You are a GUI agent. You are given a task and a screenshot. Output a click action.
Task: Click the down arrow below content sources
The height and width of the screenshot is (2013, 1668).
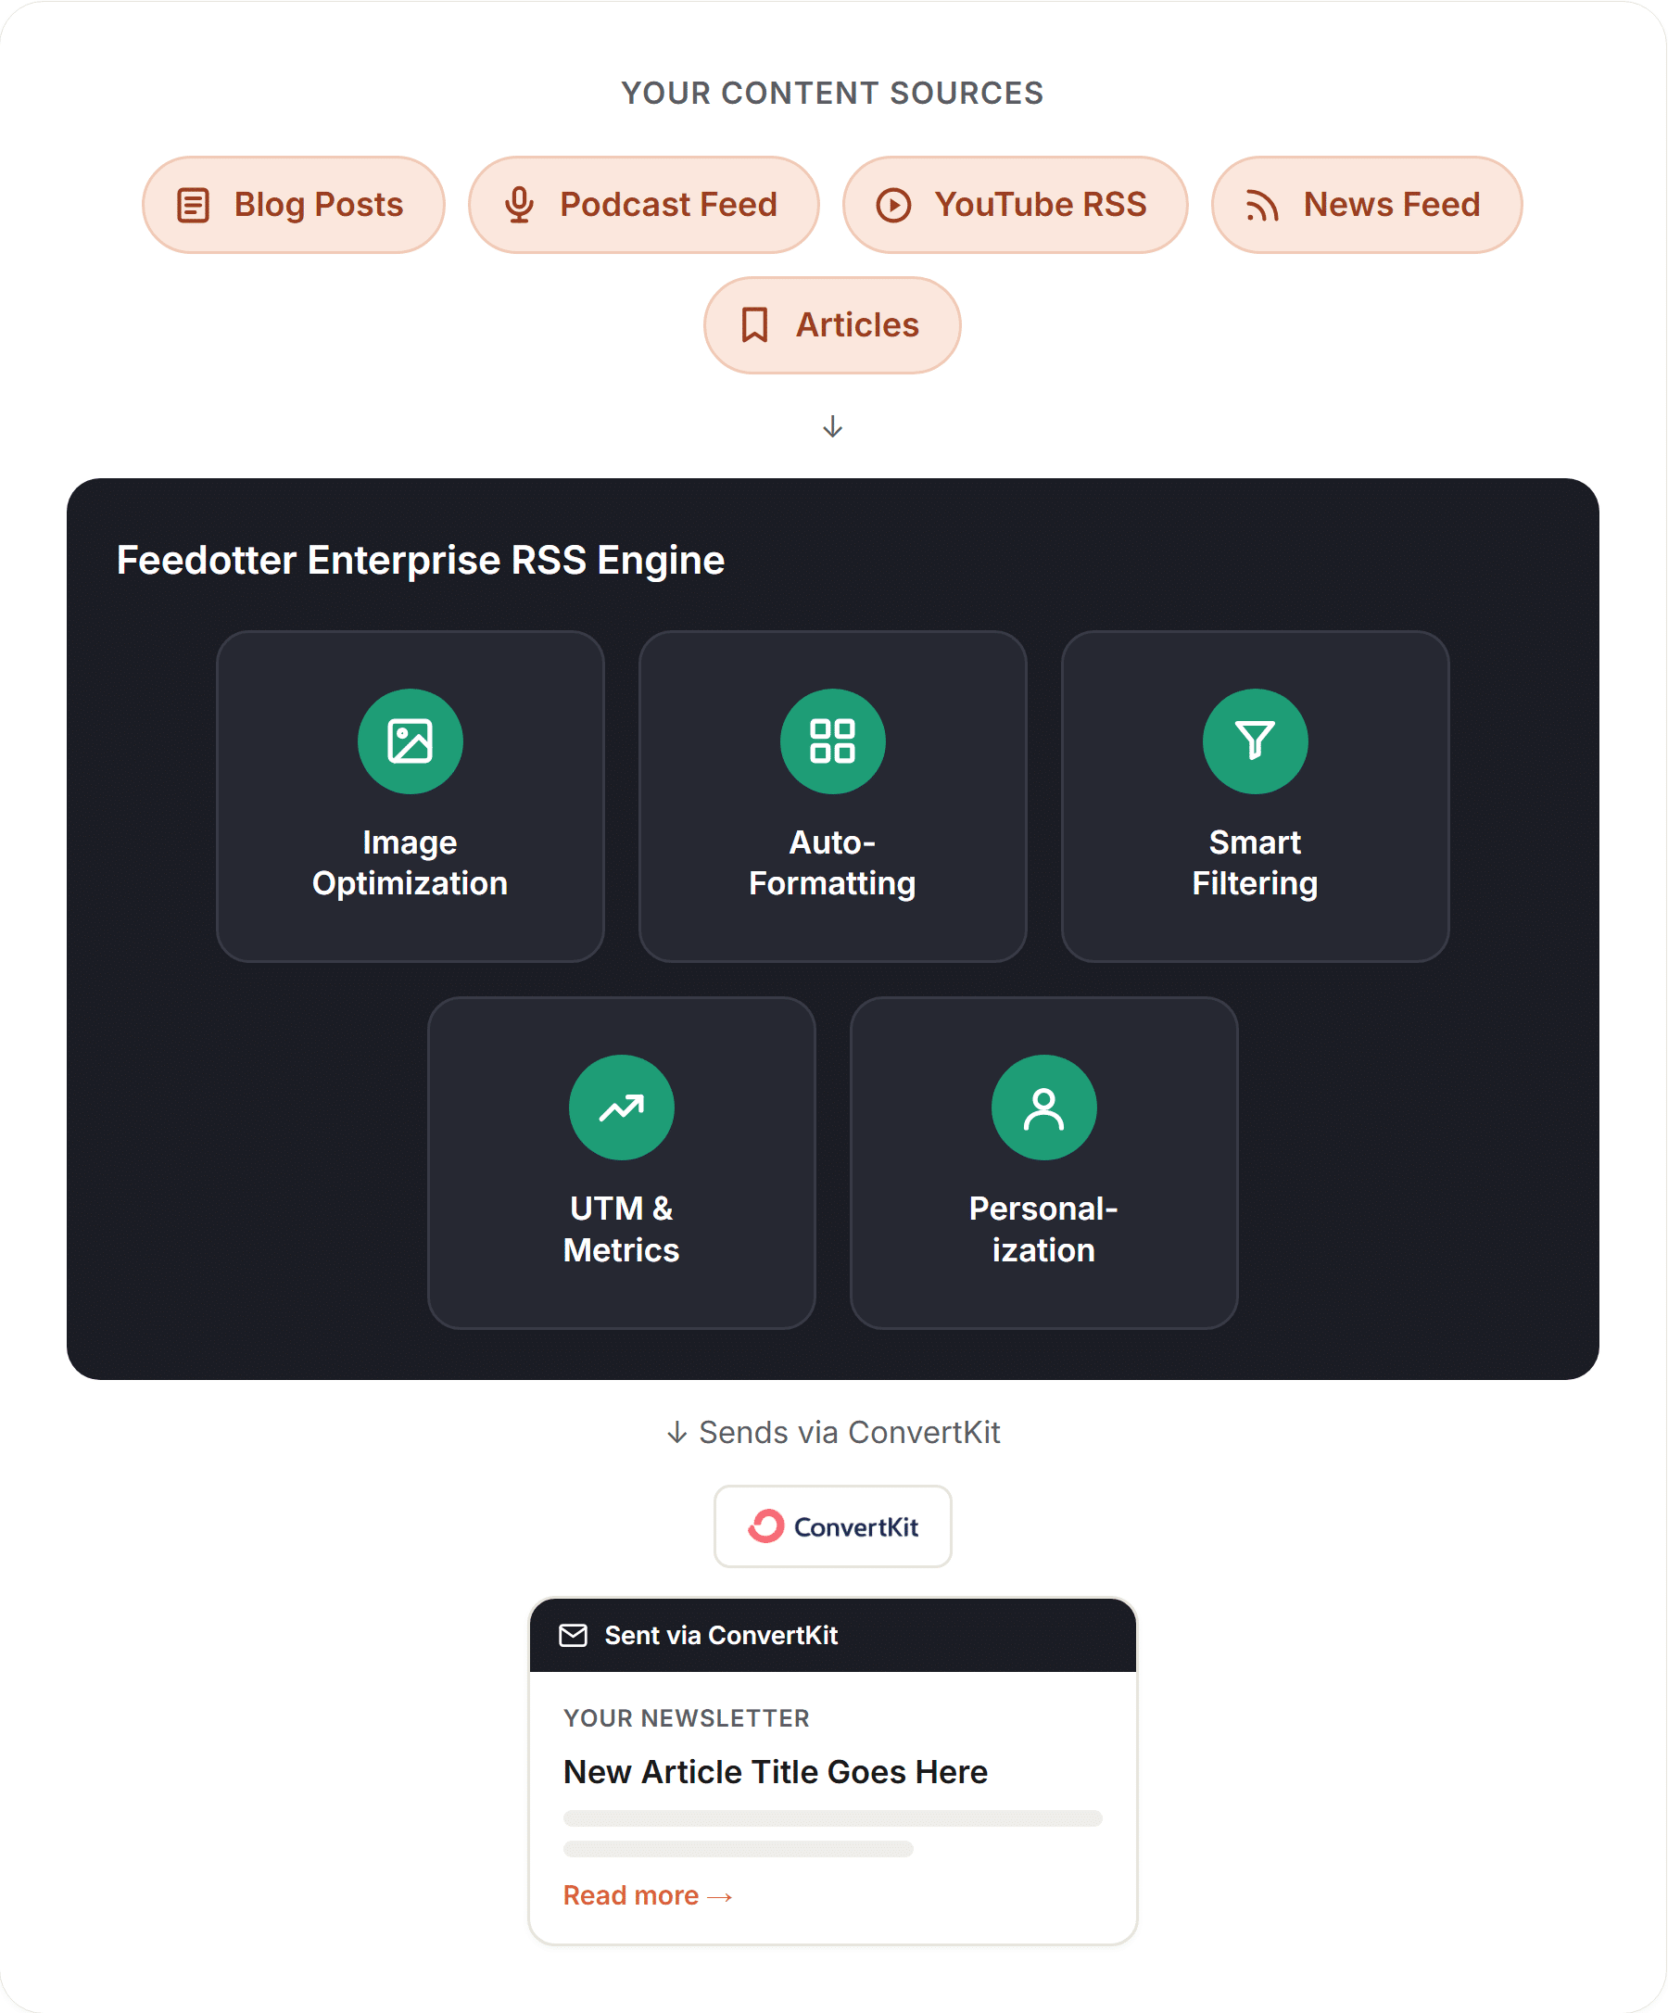pos(833,426)
